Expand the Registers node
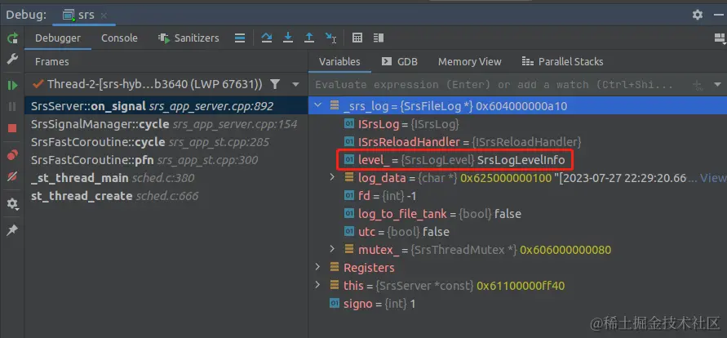Screen dimensions: 727x338 (x=318, y=267)
